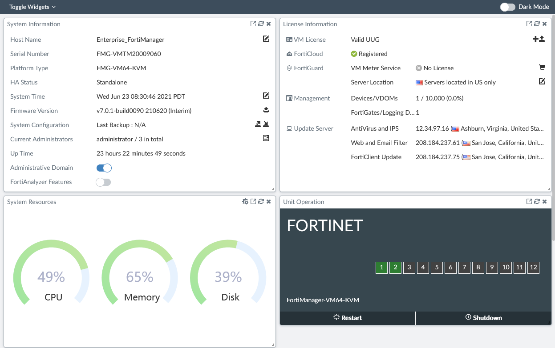Select port 1 on the FortiManager unit diagram
Viewport: 555px width, 348px height.
tap(381, 268)
